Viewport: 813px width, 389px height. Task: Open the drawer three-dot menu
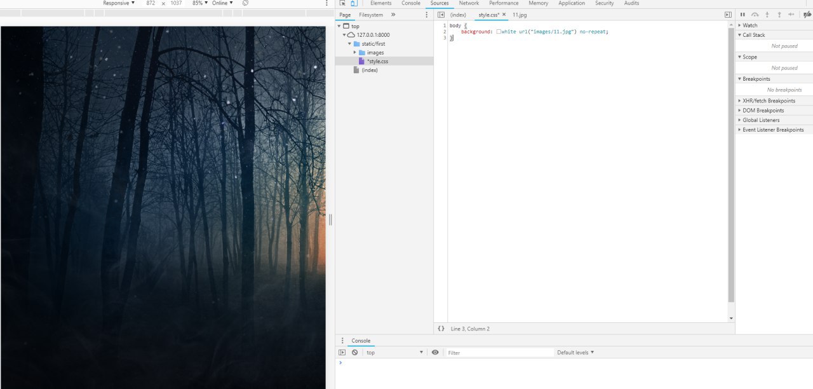pos(343,341)
